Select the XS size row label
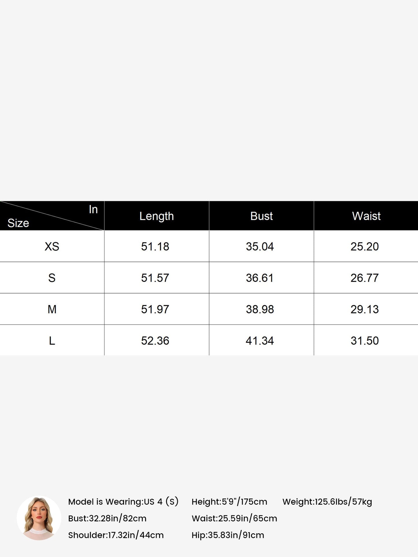Image resolution: width=418 pixels, height=557 pixels. [52, 247]
